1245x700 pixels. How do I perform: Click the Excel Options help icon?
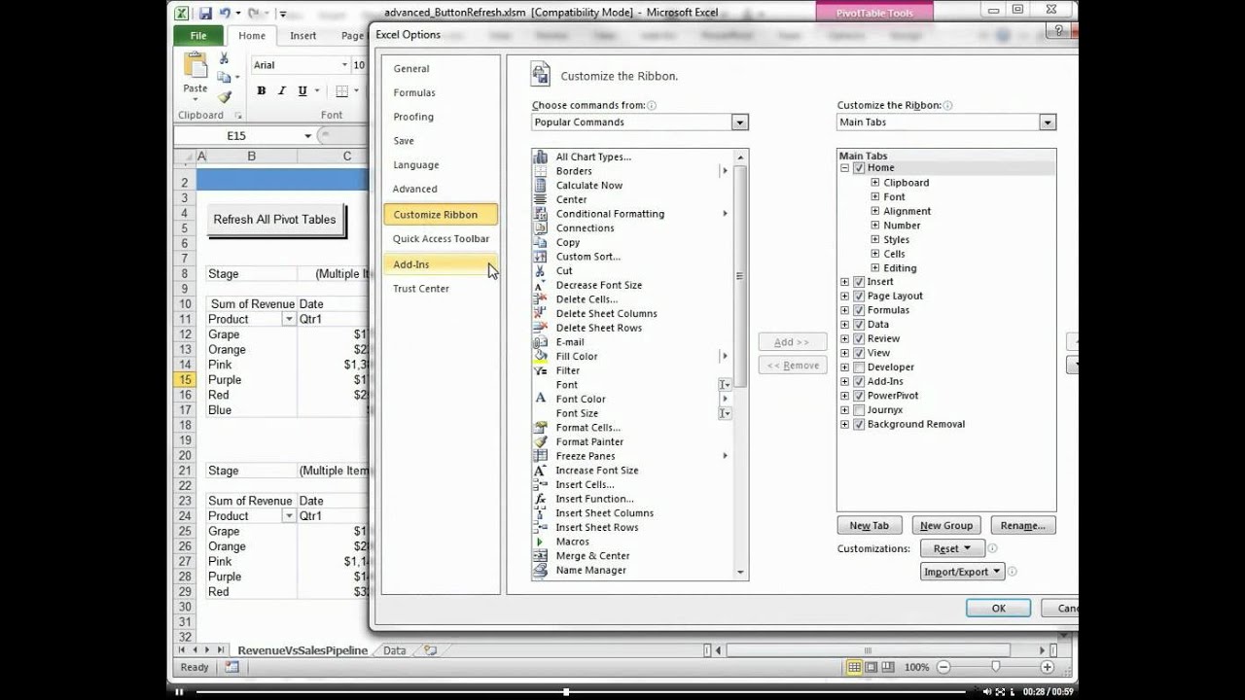1060,31
